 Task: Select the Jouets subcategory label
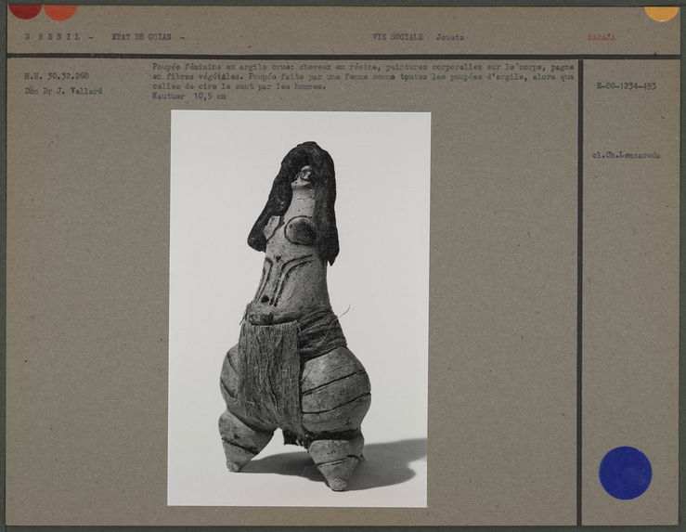coord(451,38)
